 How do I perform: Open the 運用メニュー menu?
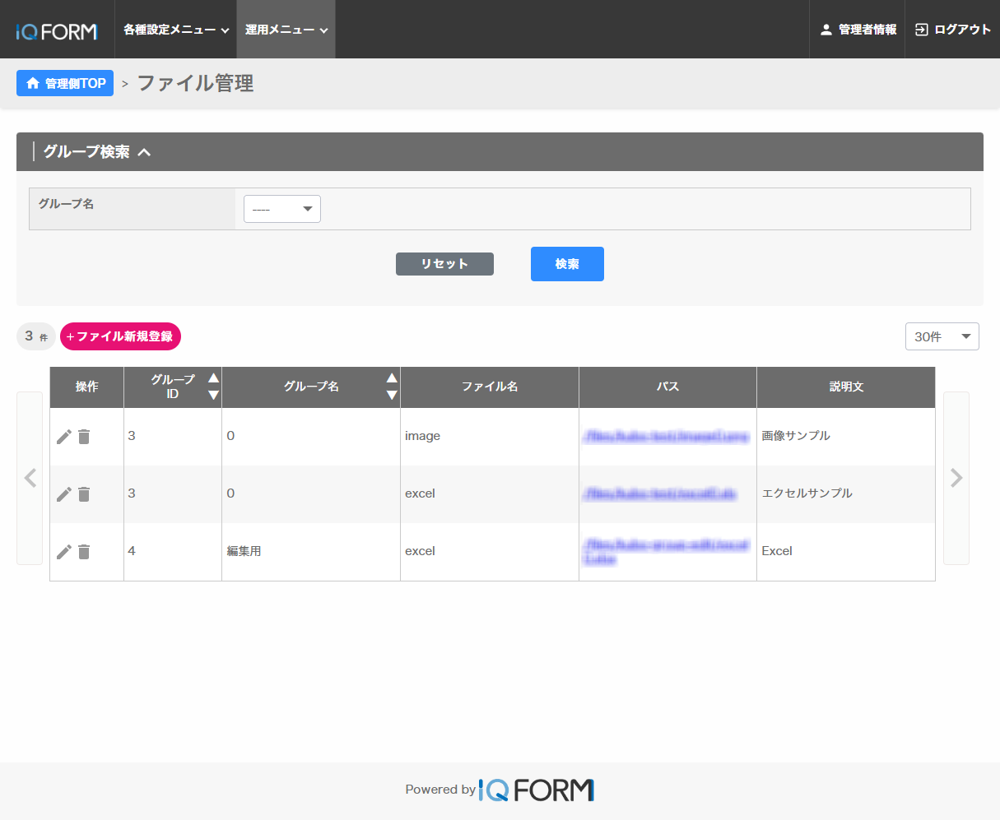286,30
